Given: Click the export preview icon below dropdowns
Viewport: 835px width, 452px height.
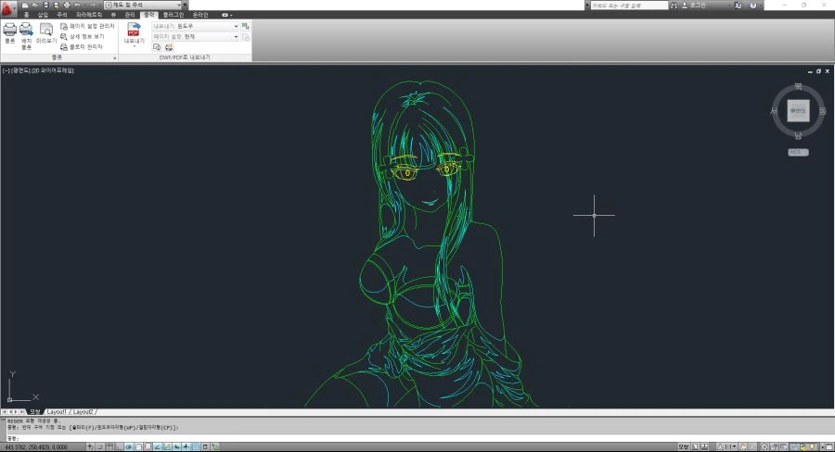Looking at the screenshot, I should pos(157,47).
